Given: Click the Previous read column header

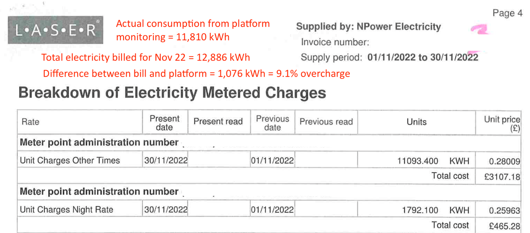Looking at the screenshot, I should coord(326,122).
